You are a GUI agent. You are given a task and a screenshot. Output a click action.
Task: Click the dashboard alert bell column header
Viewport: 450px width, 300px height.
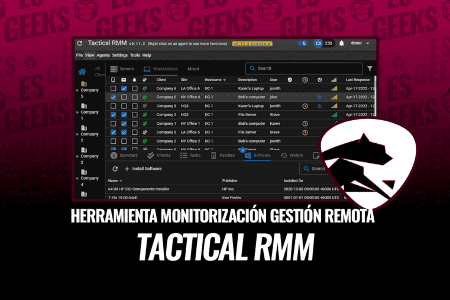pyautogui.click(x=134, y=80)
